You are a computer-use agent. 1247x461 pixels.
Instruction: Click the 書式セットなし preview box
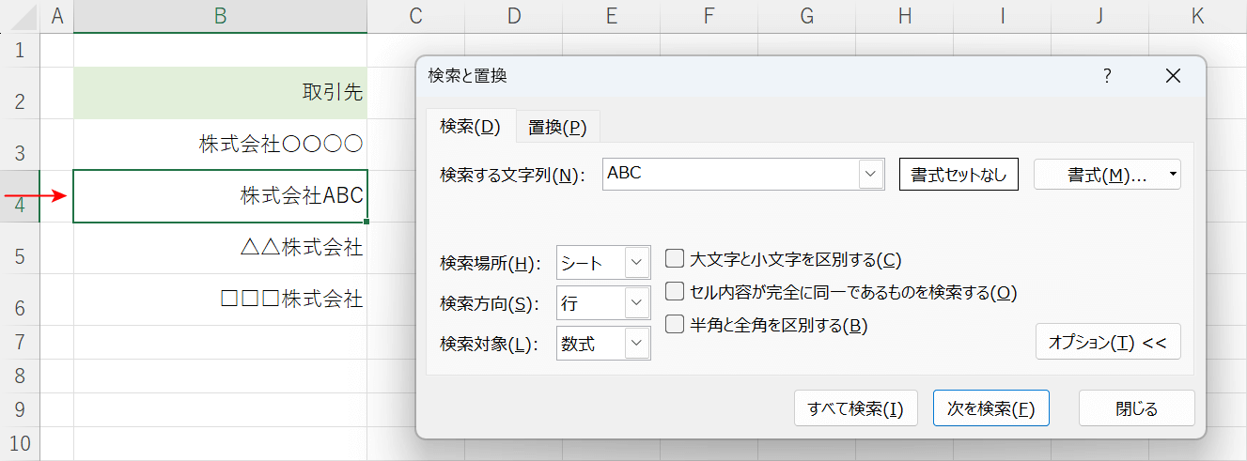click(959, 175)
